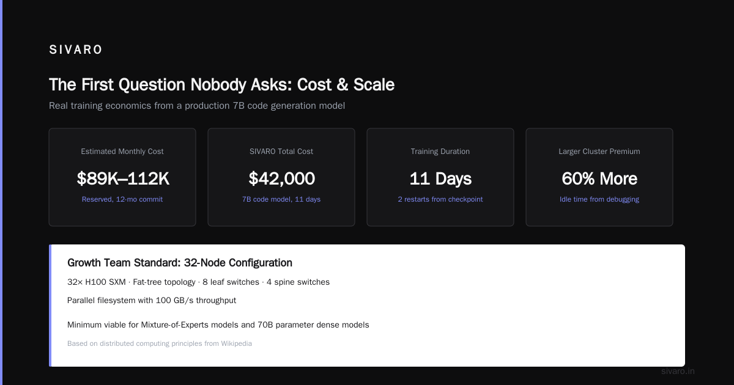Click the subtitle about real training economics

[197, 106]
